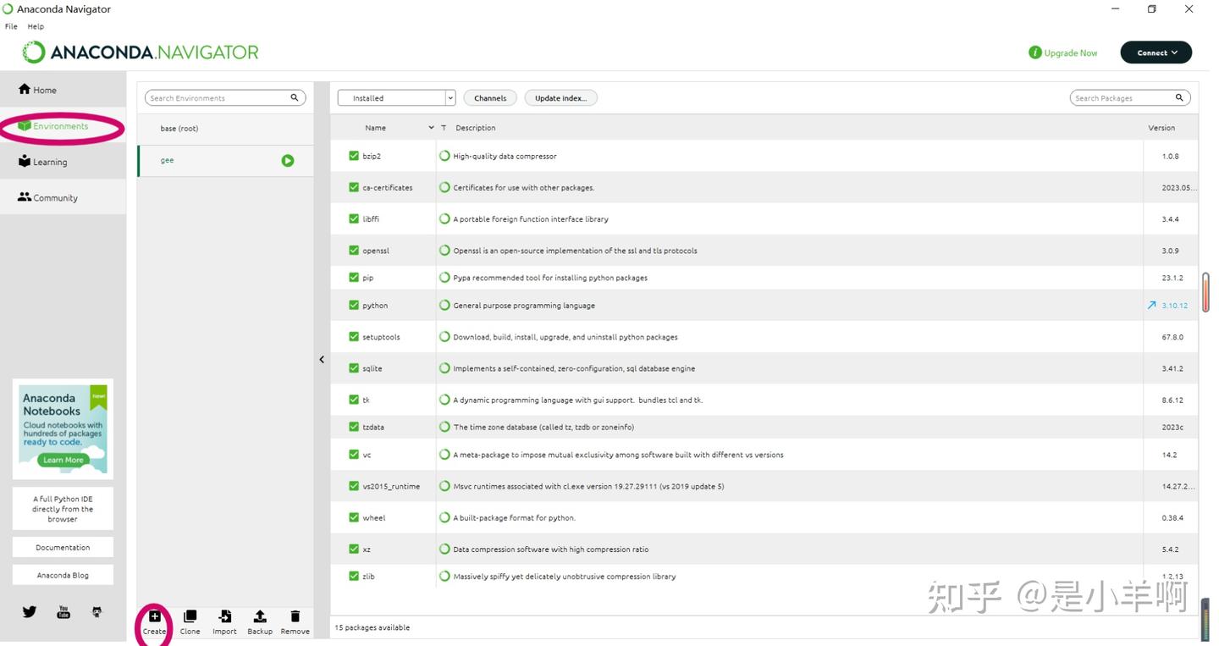Viewport: 1219px width, 646px height.
Task: Click the Backup environment icon
Action: click(x=260, y=616)
